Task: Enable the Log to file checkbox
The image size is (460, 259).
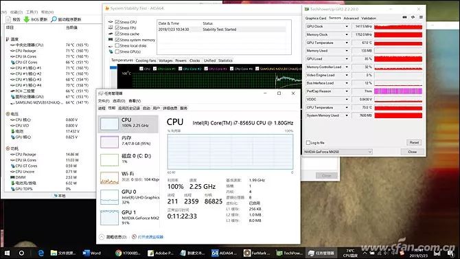Action: tap(308, 143)
